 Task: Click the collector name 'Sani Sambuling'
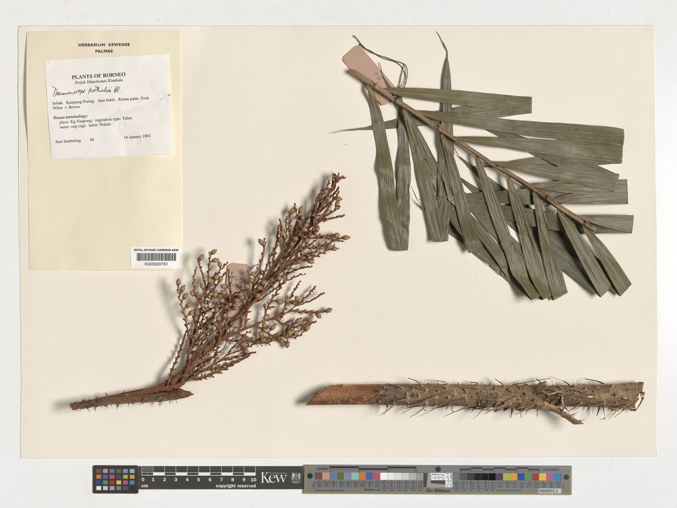tap(68, 141)
